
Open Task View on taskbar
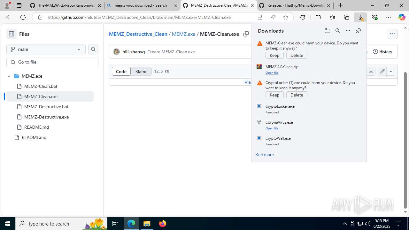coord(115,224)
